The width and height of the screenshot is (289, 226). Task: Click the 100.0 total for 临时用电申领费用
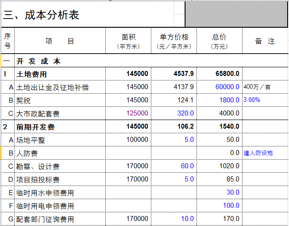click(231, 206)
